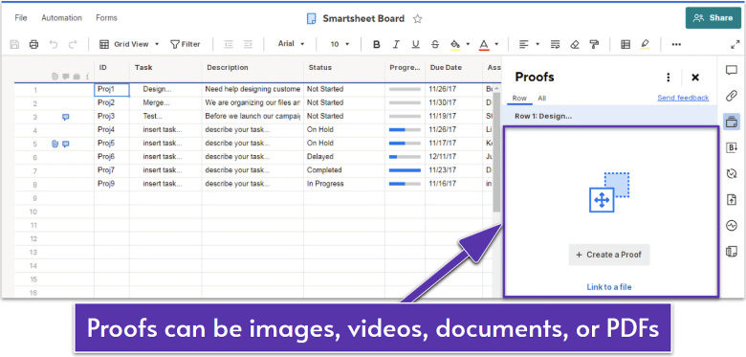The height and width of the screenshot is (357, 746).
Task: Click the Proofs icon in right sidebar
Action: pyautogui.click(x=732, y=122)
